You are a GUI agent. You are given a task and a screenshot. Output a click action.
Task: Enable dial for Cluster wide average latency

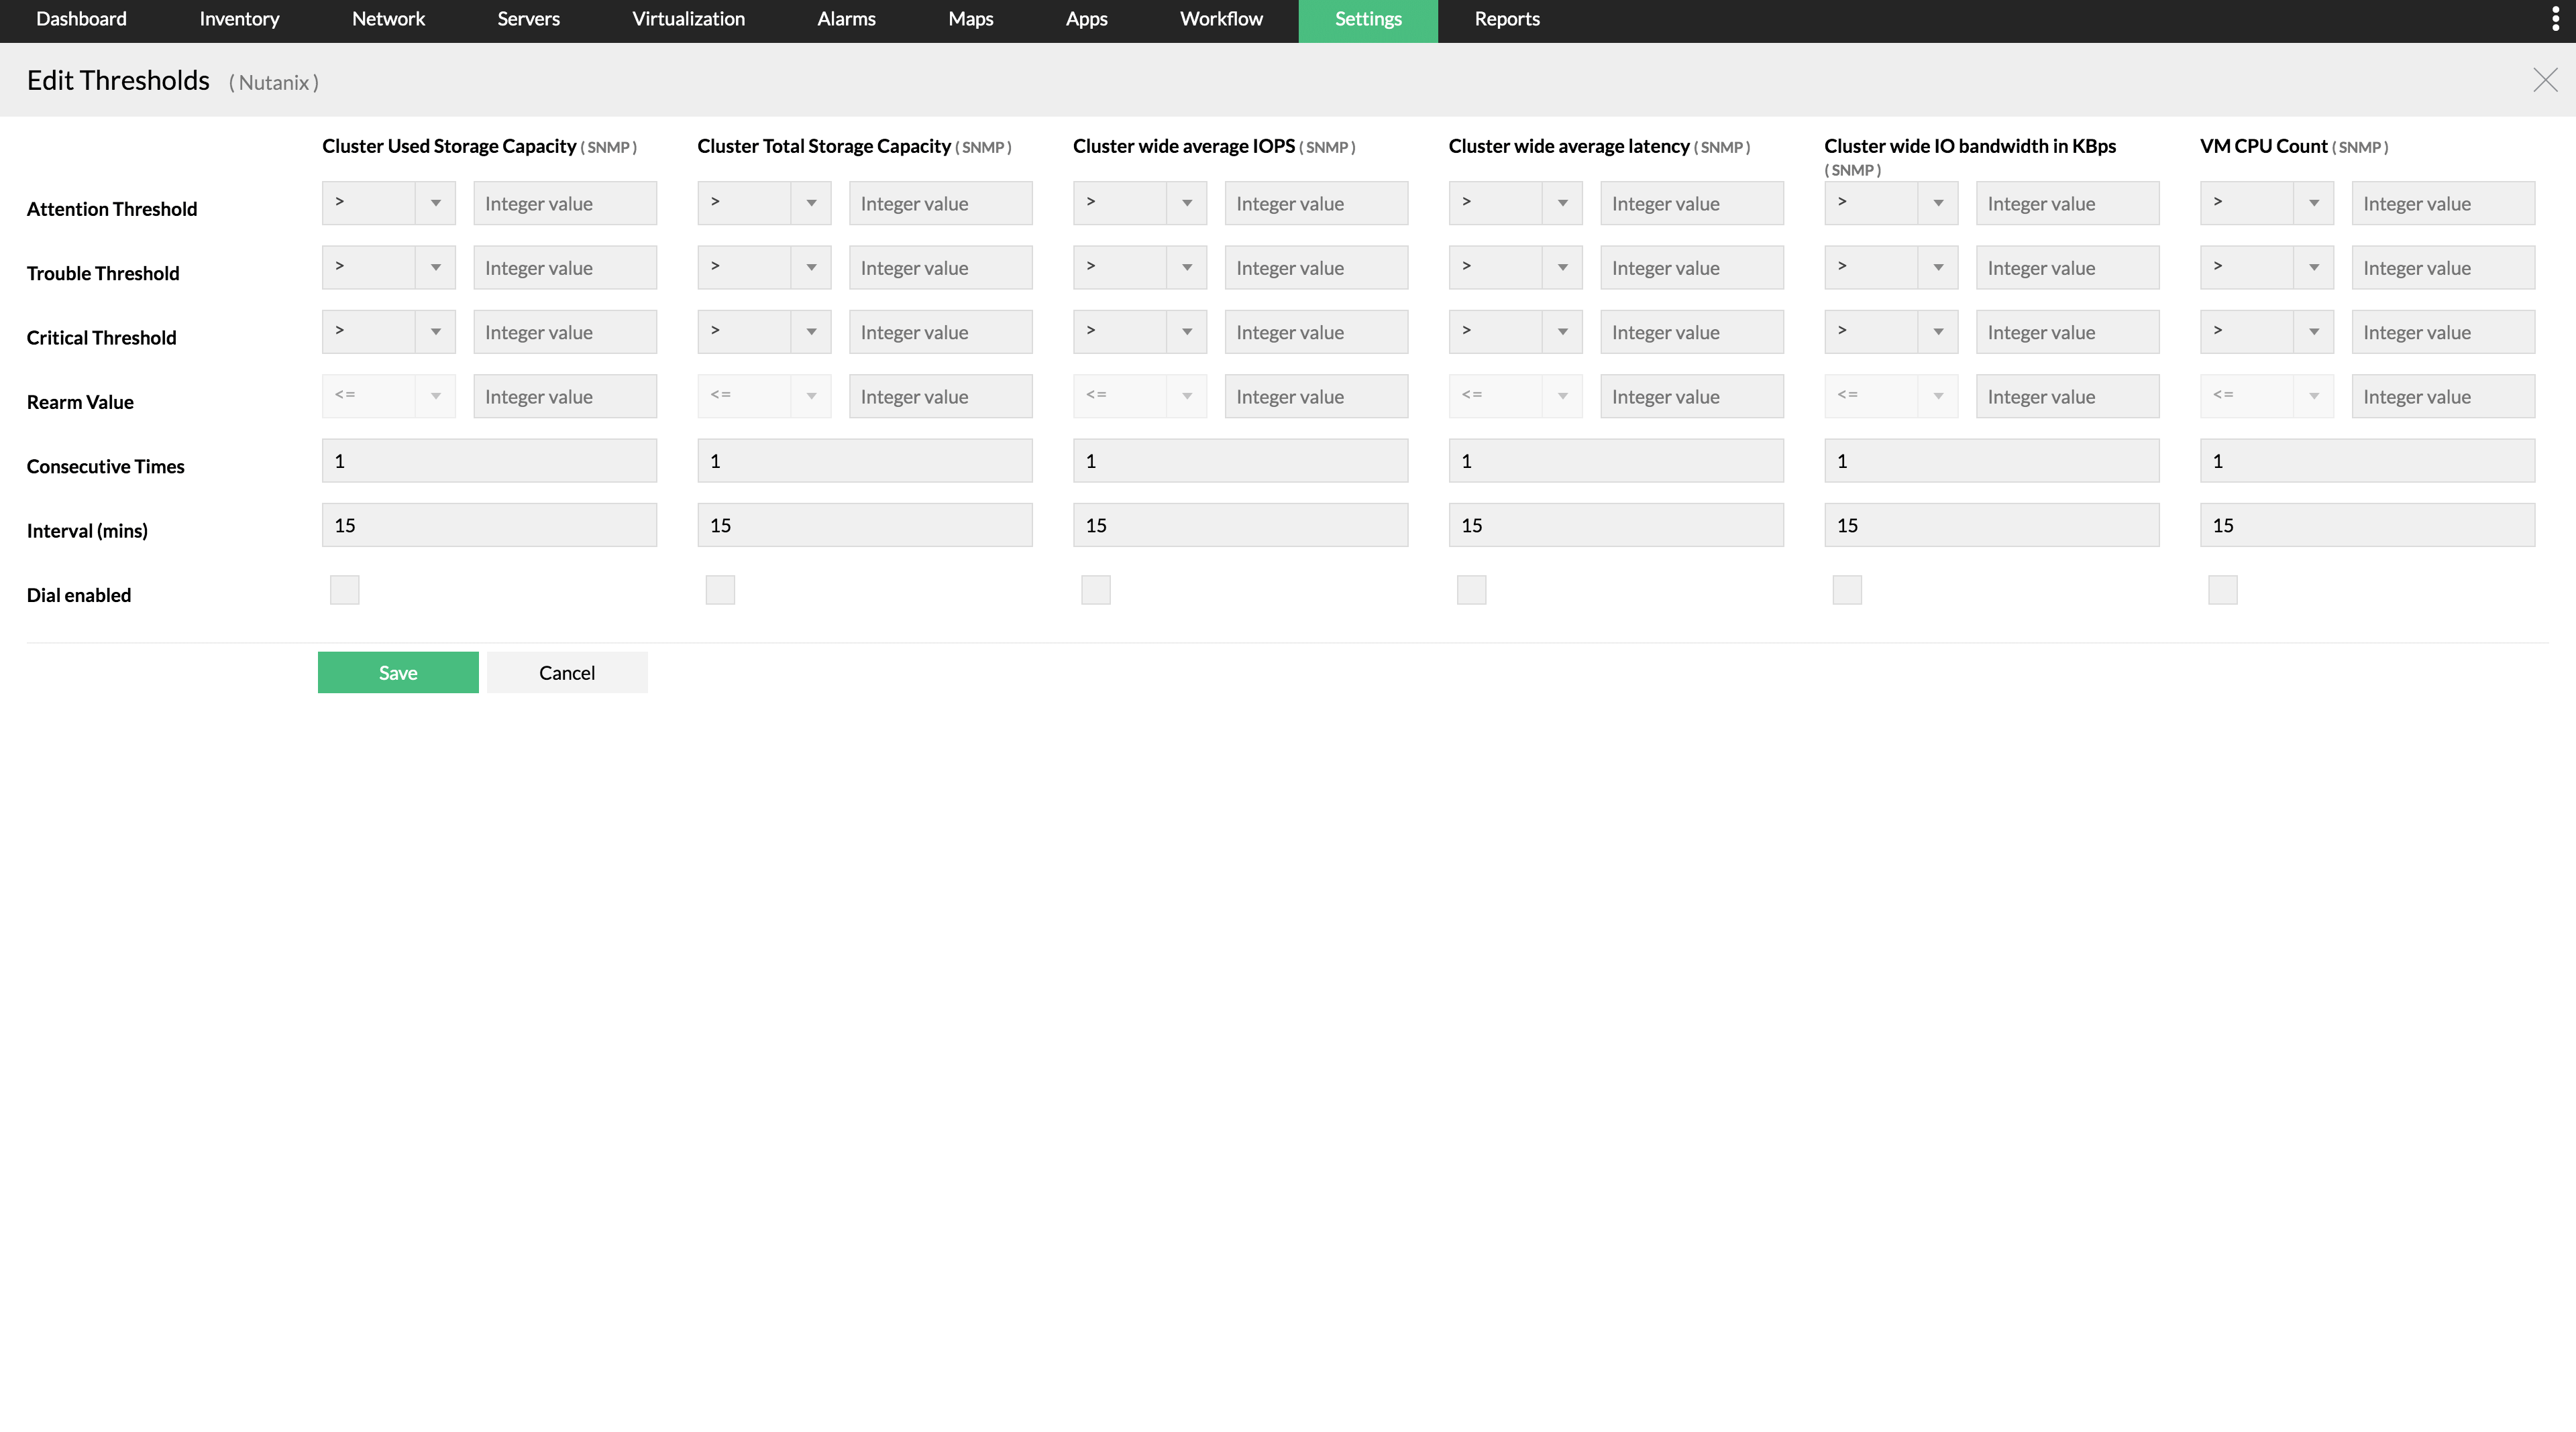tap(1471, 589)
